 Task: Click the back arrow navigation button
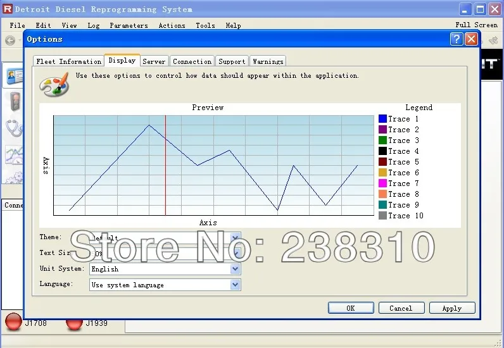(9, 40)
